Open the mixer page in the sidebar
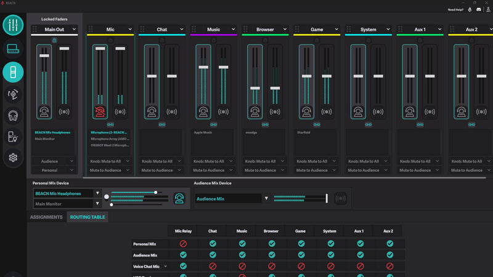Image resolution: width=493 pixels, height=277 pixels. coord(13,25)
